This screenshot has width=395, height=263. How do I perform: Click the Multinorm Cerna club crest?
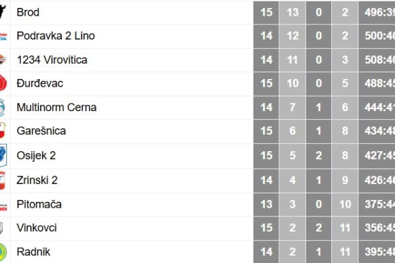pos(2,107)
